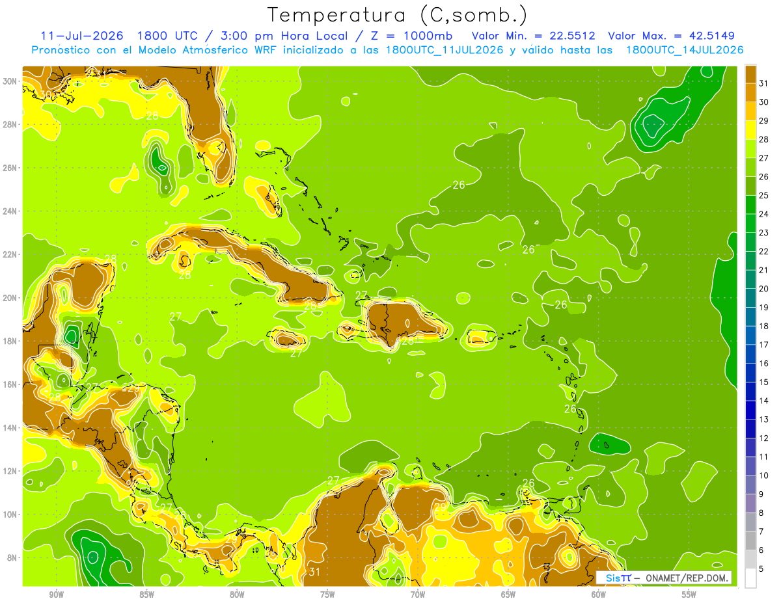
Task: Click the legend swatch between 24 and 25
Action: (750, 205)
